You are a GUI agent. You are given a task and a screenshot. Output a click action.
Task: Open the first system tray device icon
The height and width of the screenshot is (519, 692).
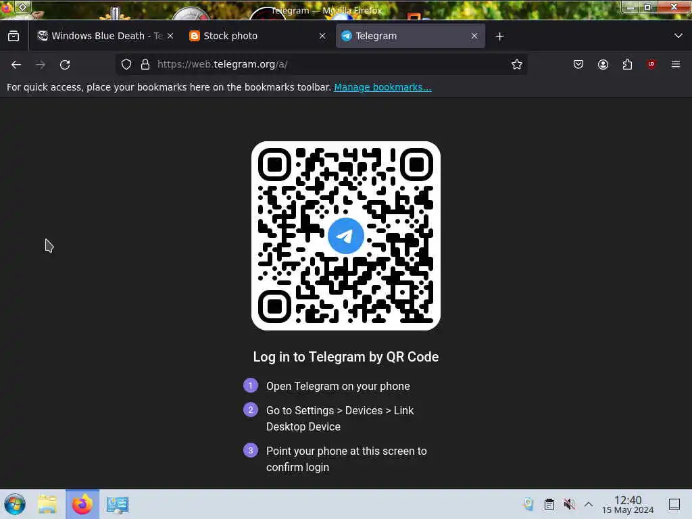[528, 504]
